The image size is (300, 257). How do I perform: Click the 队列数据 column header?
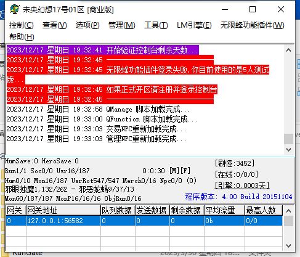tap(118, 210)
